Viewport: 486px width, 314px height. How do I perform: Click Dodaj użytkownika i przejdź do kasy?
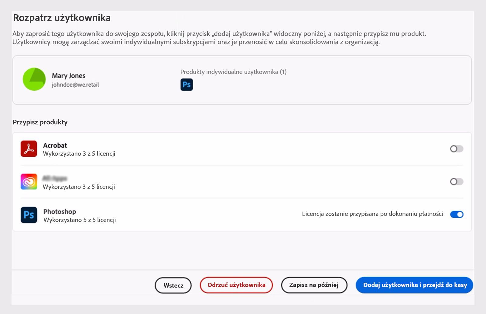415,285
